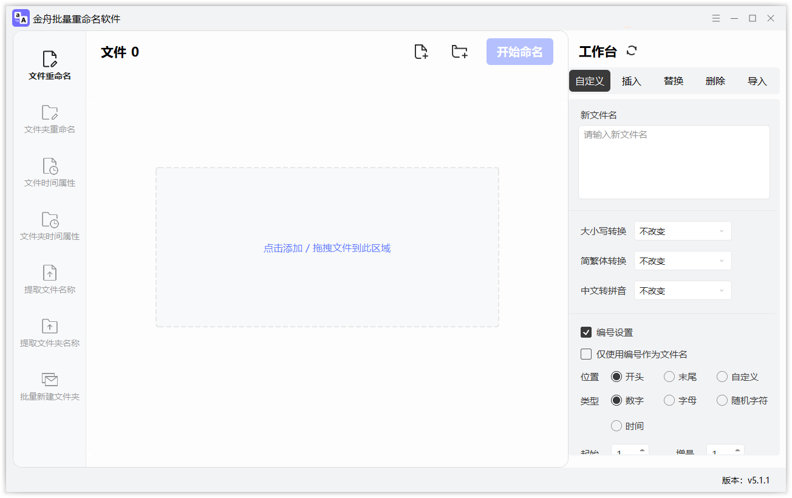Select the 末尾 position radio button
792x498 pixels.
(669, 377)
